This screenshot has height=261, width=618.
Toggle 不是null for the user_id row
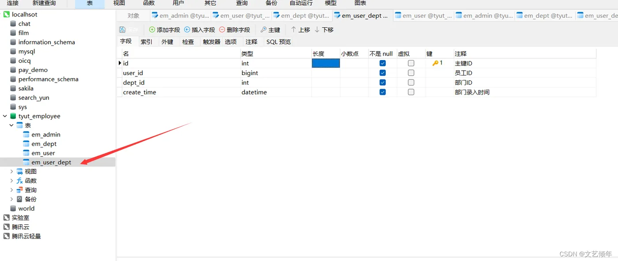382,72
